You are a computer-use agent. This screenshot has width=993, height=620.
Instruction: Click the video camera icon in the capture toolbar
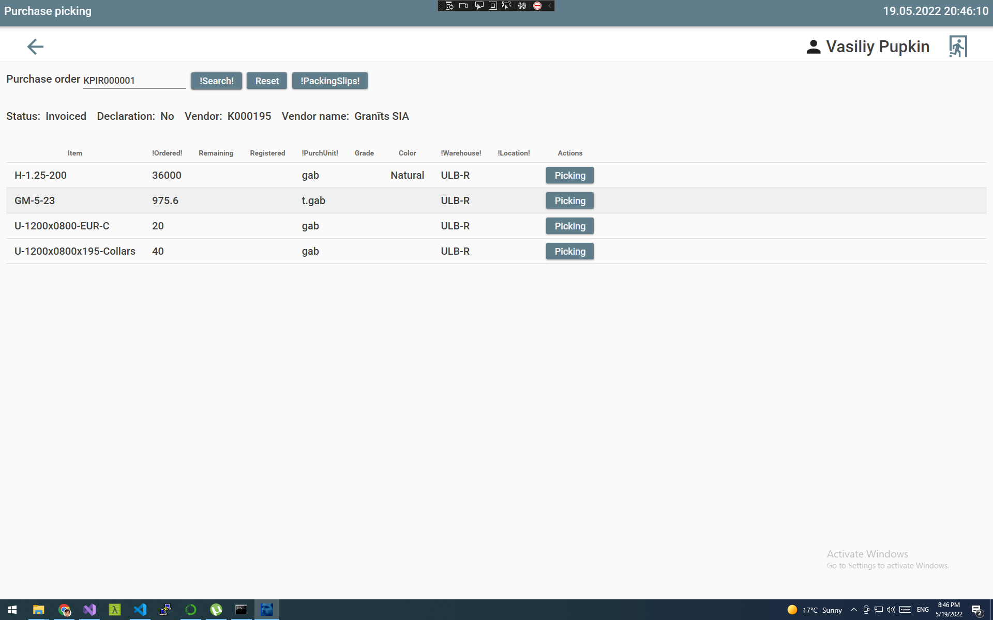pos(463,6)
